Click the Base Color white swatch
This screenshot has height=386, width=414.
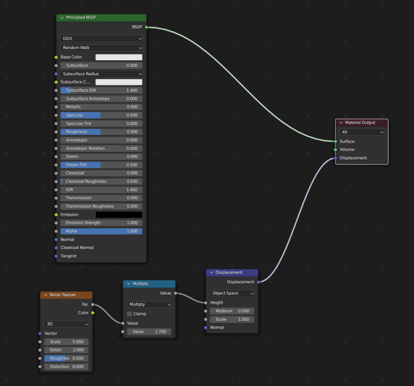click(119, 57)
